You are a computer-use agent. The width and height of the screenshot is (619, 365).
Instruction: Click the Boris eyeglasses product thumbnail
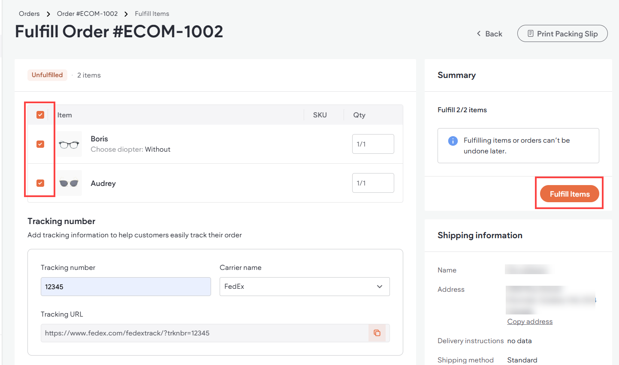[x=69, y=144]
